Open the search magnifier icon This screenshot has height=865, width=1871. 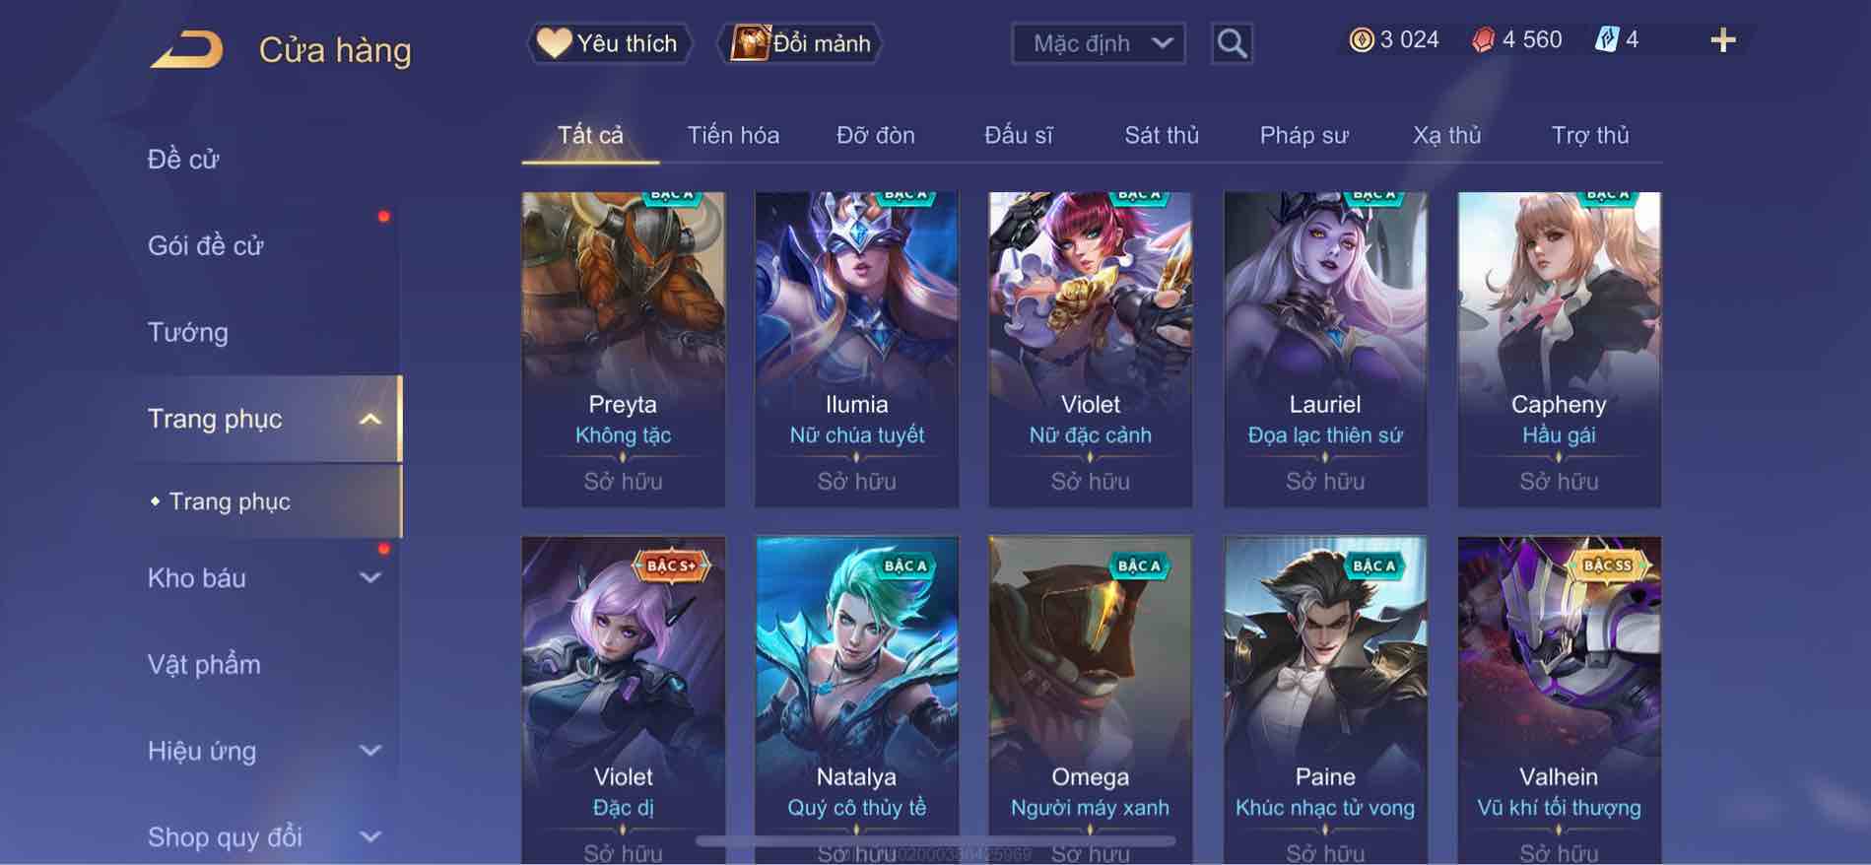pyautogui.click(x=1232, y=43)
